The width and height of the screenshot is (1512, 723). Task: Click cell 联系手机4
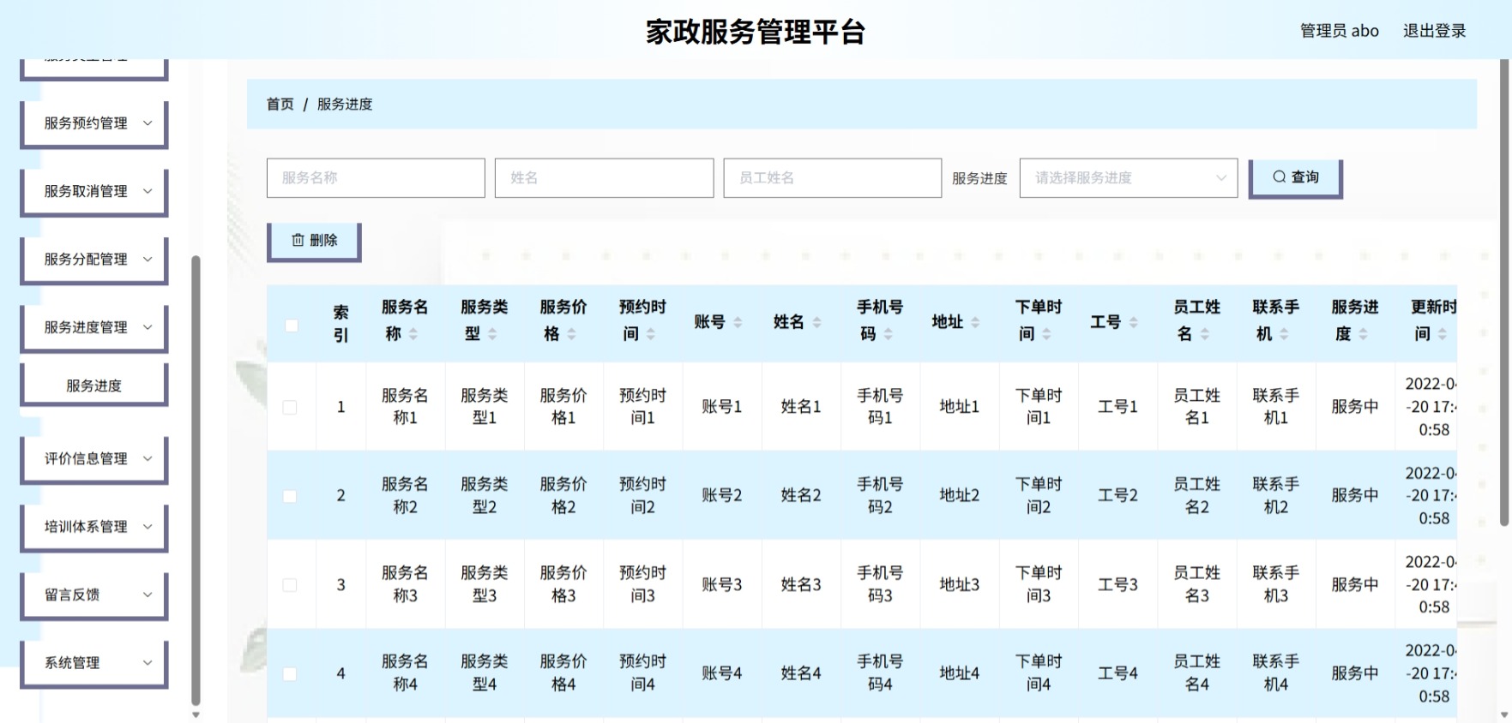[x=1275, y=673]
